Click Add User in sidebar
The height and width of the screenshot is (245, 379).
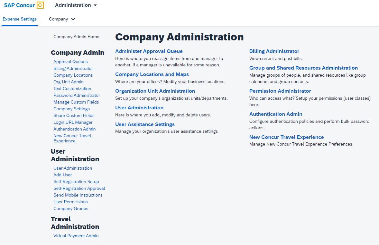(x=62, y=175)
